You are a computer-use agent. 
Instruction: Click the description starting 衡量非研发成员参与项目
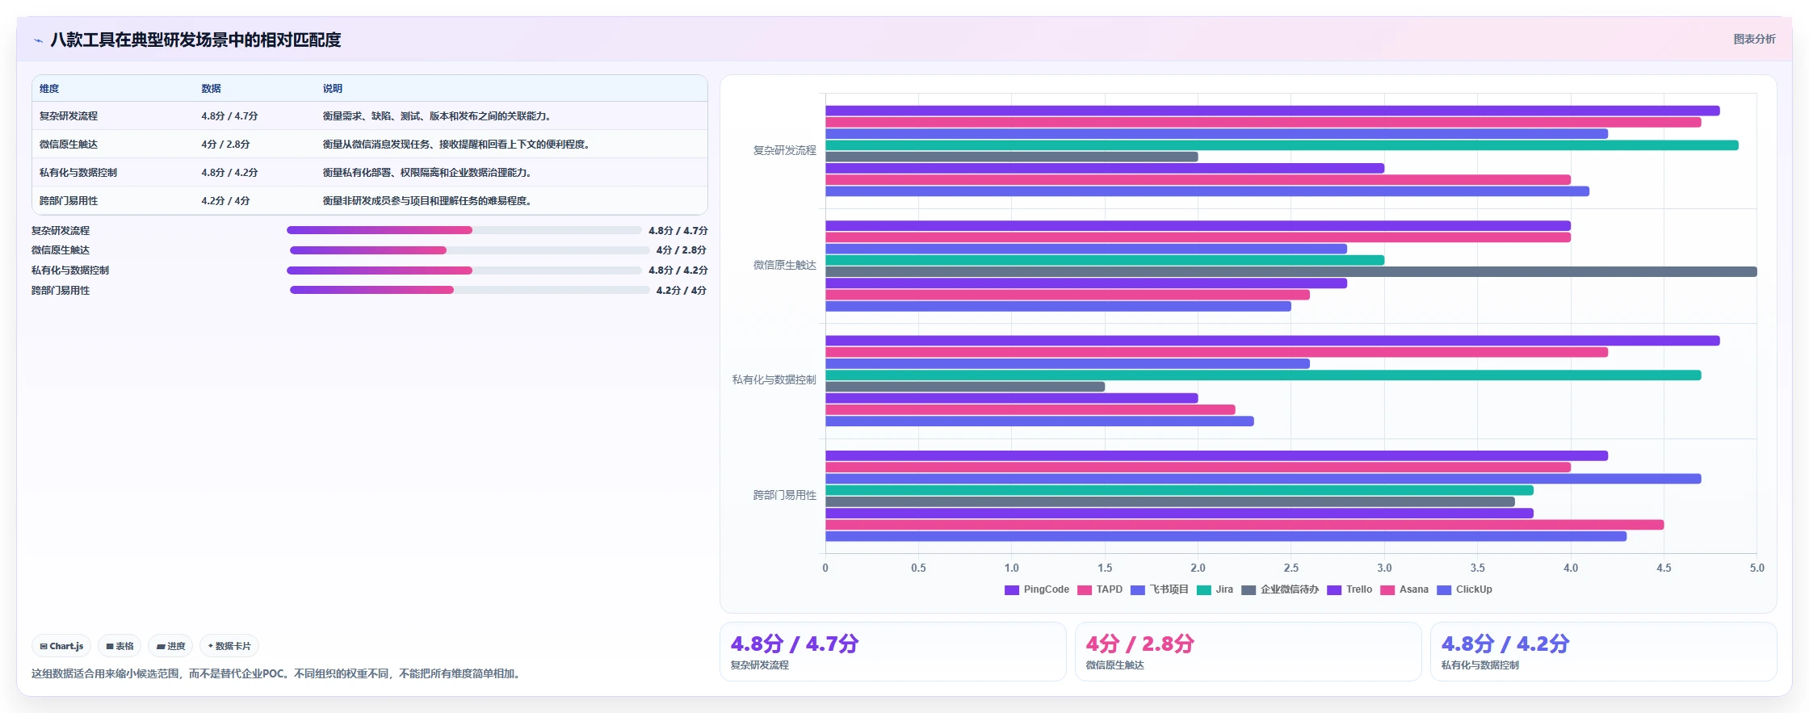tap(426, 201)
